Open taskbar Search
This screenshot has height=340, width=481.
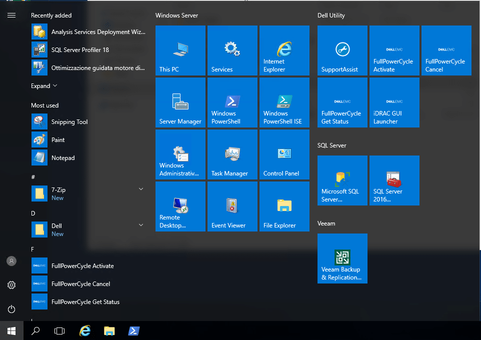click(x=35, y=331)
